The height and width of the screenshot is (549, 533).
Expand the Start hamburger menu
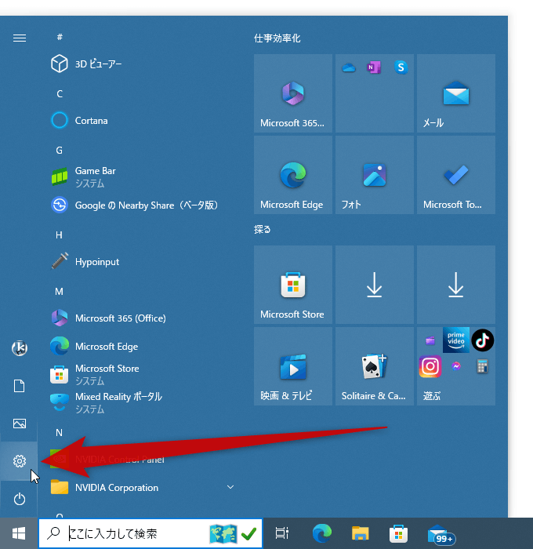(20, 38)
